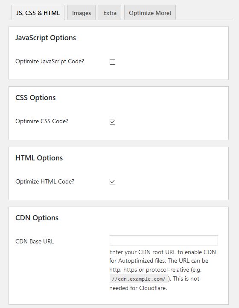Click the 'CDN Base URL' field label
239x308 pixels.
coord(35,241)
